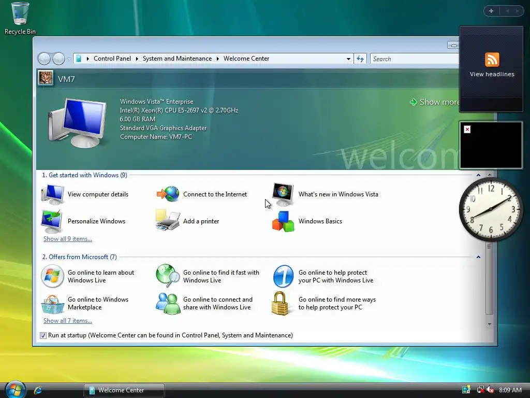This screenshot has width=530, height=398.
Task: Click the network status tray icon
Action: tap(480, 390)
